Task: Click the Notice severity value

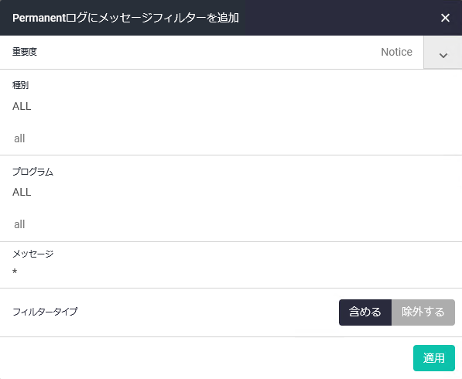Action: [x=396, y=52]
